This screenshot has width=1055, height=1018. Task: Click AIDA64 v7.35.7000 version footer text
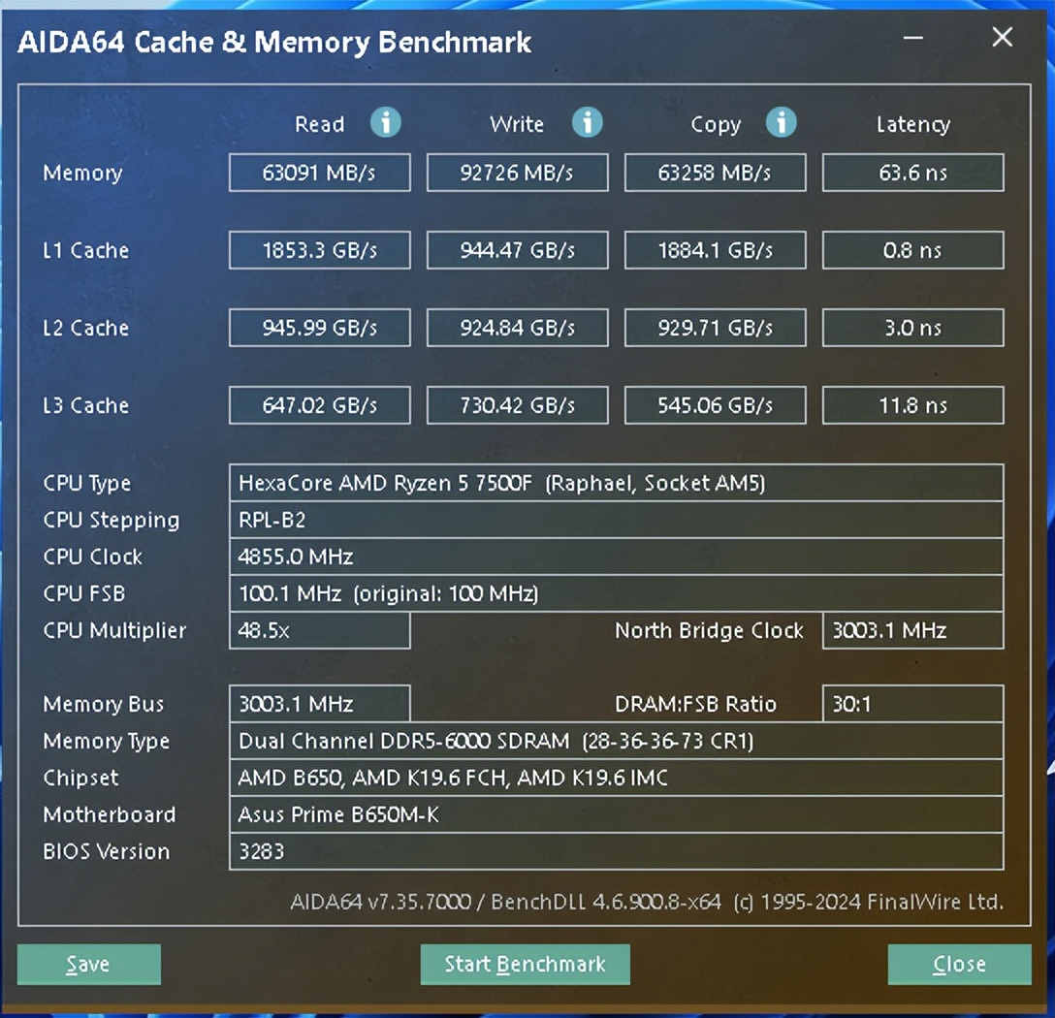pos(647,902)
